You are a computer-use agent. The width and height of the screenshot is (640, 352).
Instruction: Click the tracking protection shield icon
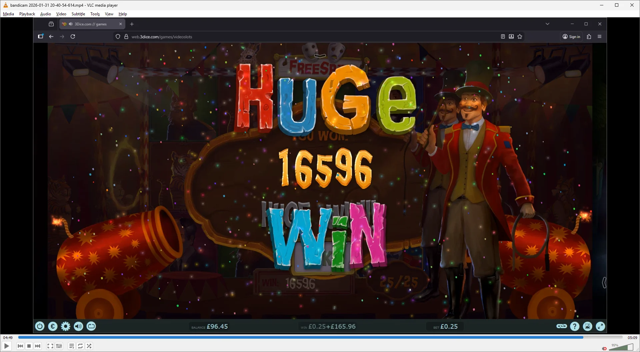point(118,37)
